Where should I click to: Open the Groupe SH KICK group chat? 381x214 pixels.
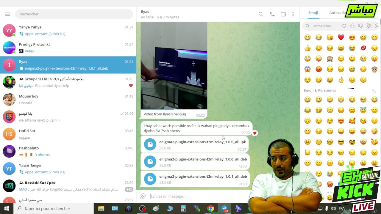pyautogui.click(x=68, y=82)
